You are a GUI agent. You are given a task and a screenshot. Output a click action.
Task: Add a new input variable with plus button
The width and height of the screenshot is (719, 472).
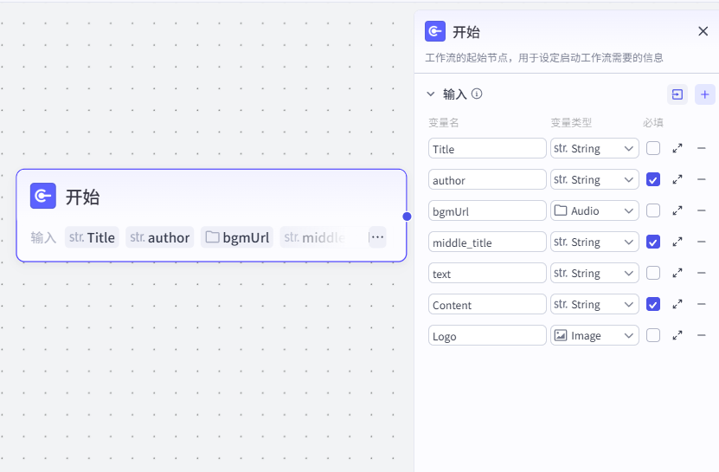pos(705,94)
